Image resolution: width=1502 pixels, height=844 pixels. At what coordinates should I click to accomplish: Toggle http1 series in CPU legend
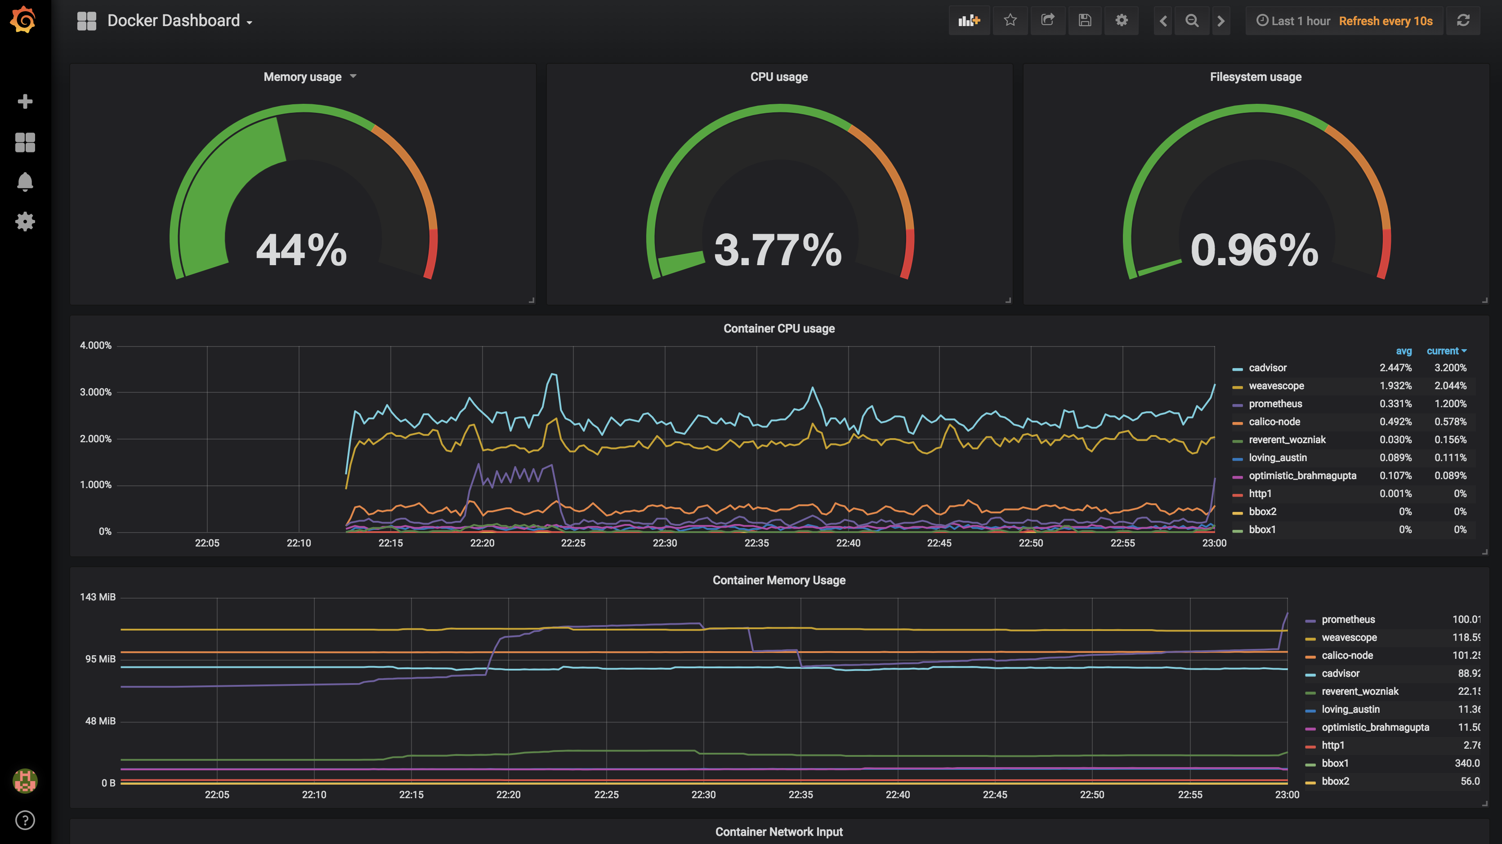(x=1260, y=494)
